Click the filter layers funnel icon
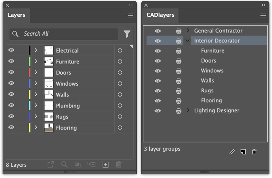272x178 pixels. click(x=127, y=34)
